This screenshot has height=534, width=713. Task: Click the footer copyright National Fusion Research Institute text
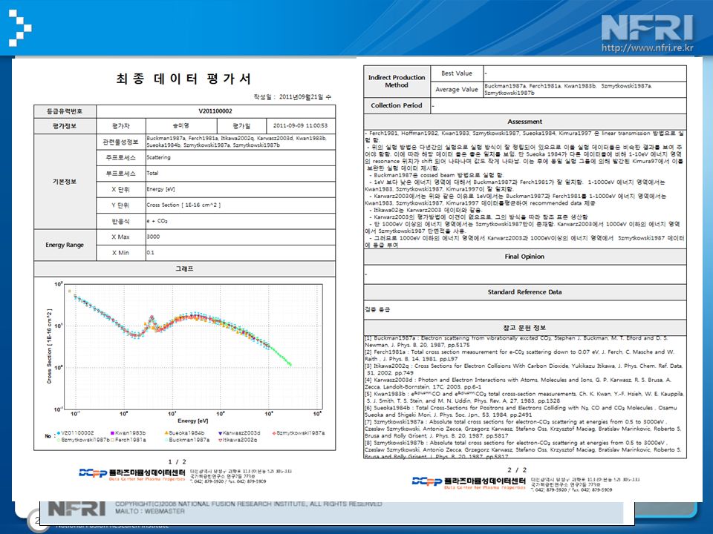(x=248, y=504)
